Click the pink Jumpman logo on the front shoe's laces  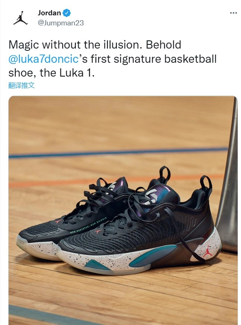pos(98,232)
